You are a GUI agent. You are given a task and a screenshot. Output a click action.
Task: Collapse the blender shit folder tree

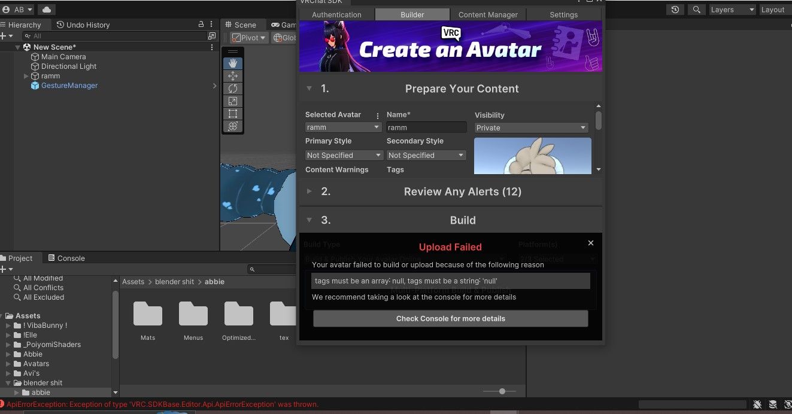pyautogui.click(x=8, y=383)
